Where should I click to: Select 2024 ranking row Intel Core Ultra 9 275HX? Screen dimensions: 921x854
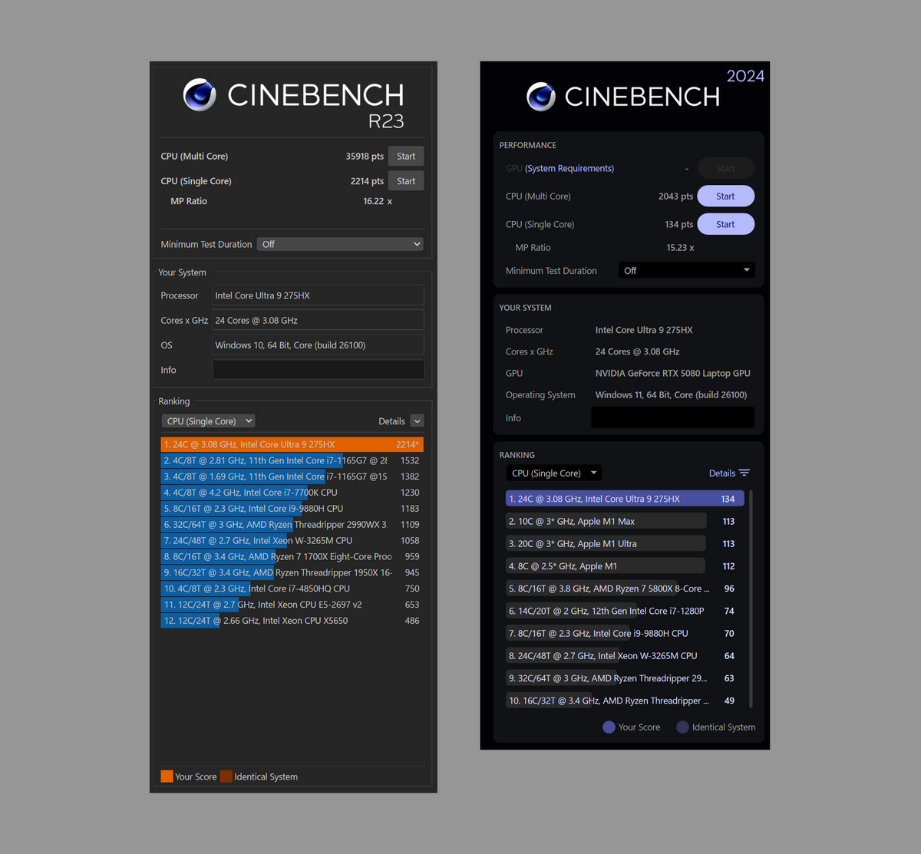(x=625, y=499)
